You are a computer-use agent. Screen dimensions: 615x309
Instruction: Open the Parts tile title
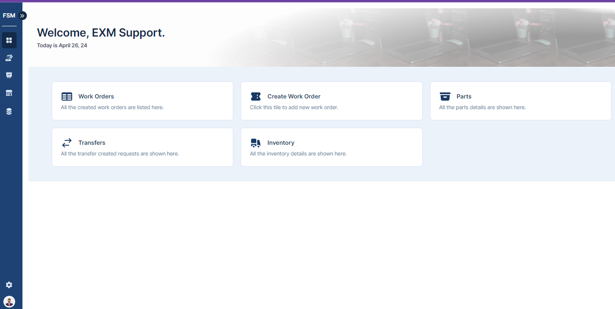(x=464, y=97)
